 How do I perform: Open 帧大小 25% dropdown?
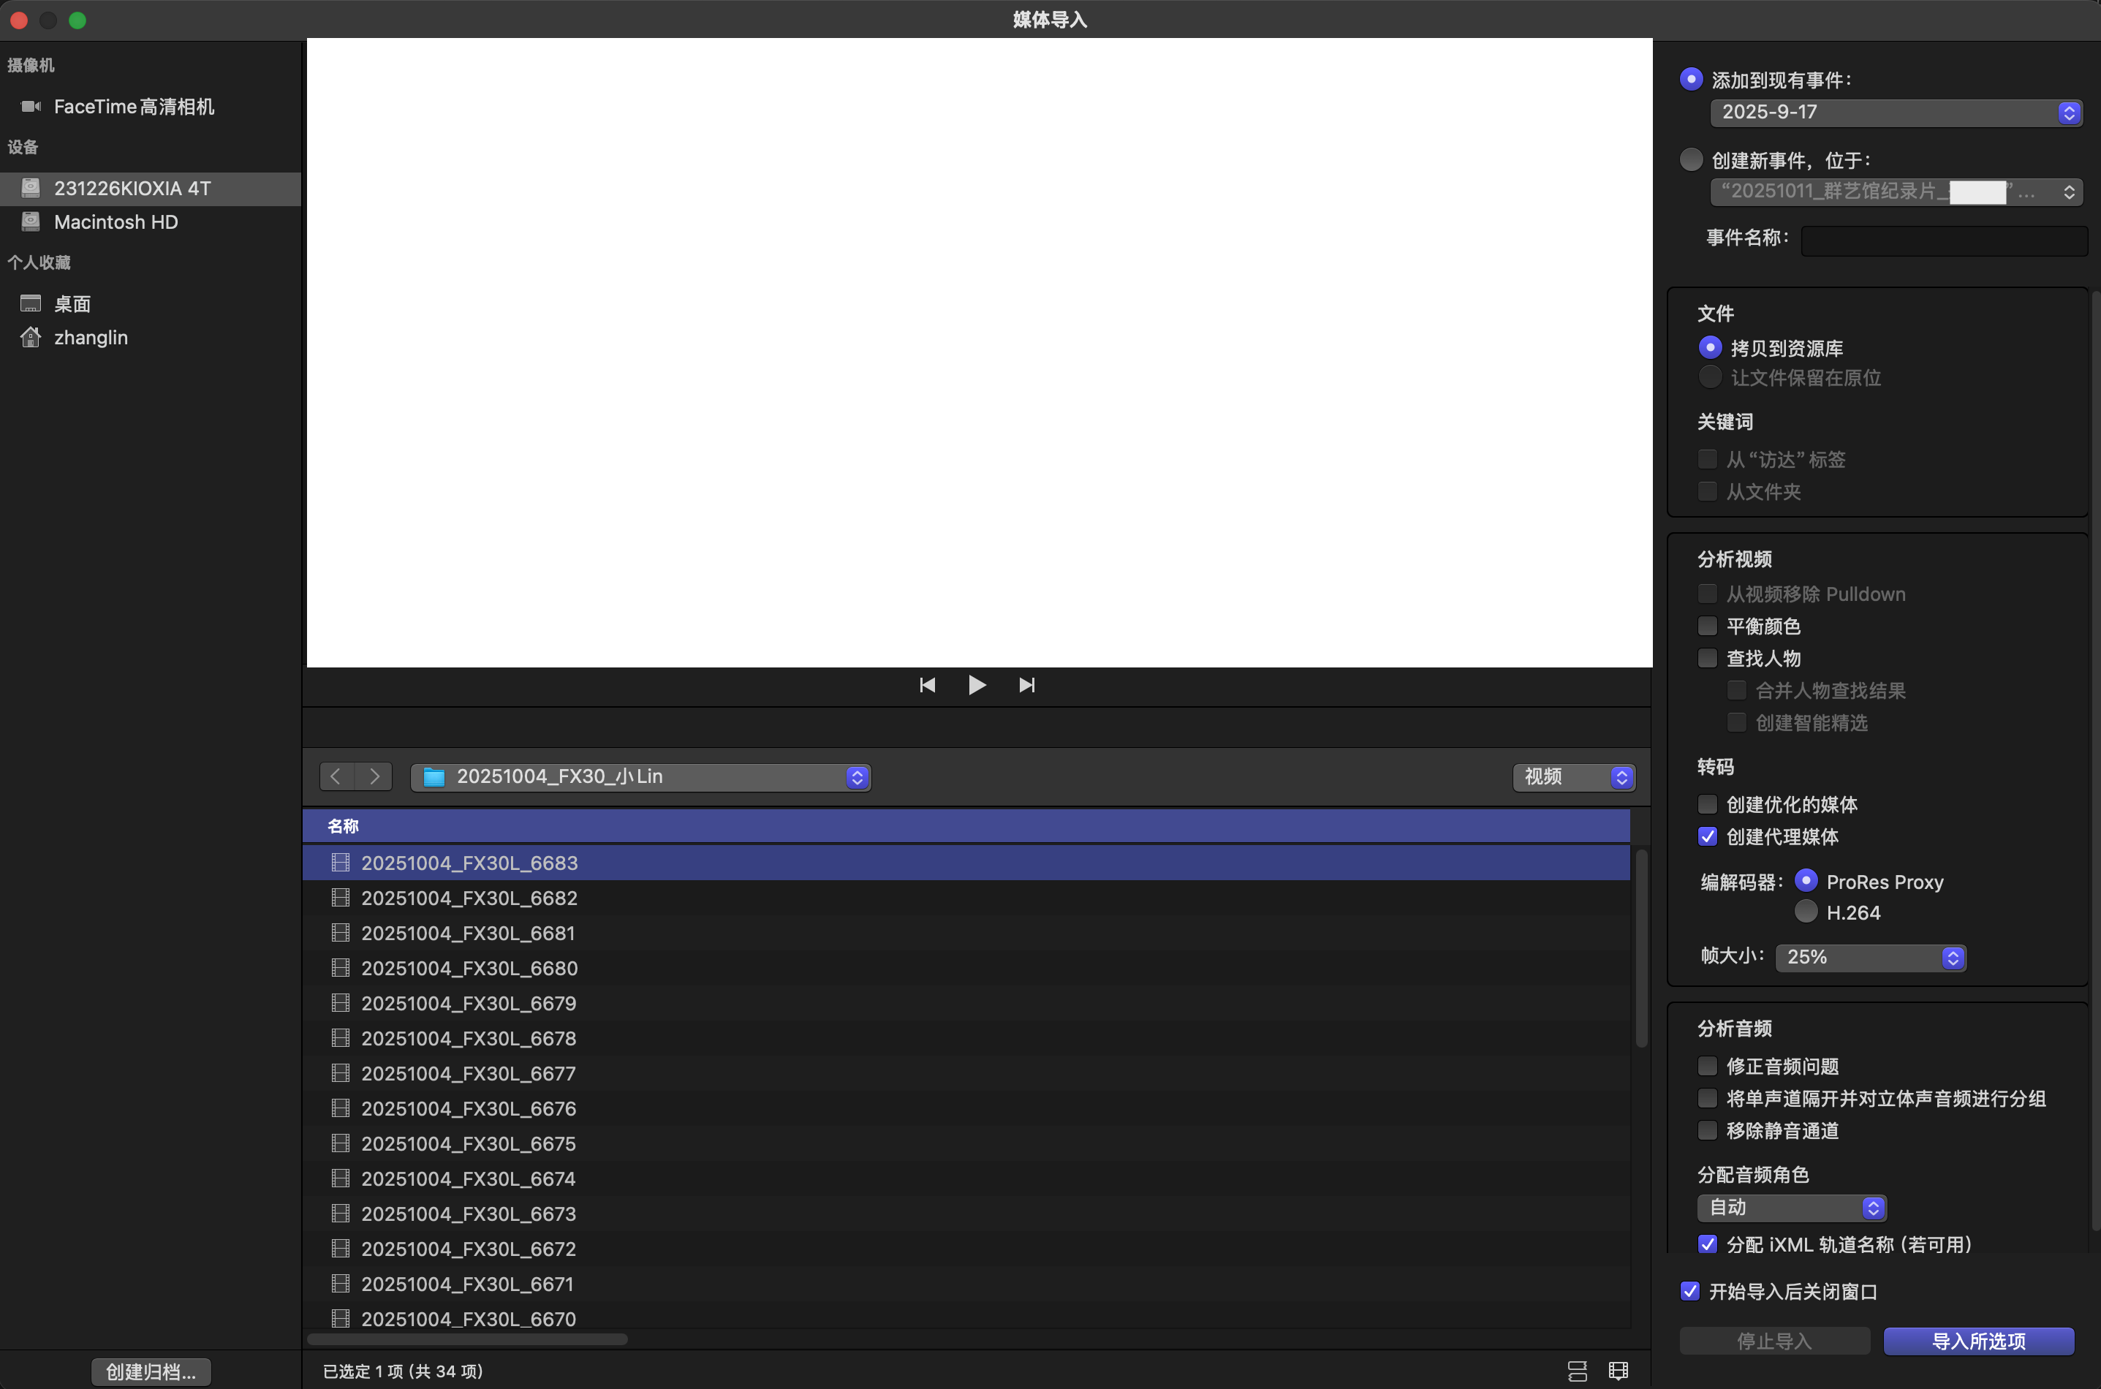point(1870,957)
